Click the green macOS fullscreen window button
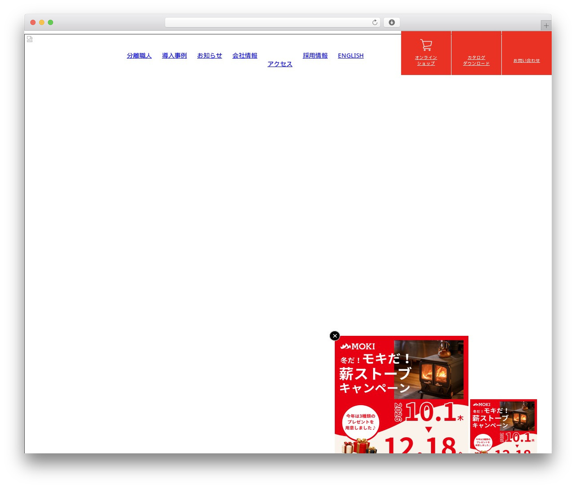Viewport: 576px width, 488px height. coord(50,23)
